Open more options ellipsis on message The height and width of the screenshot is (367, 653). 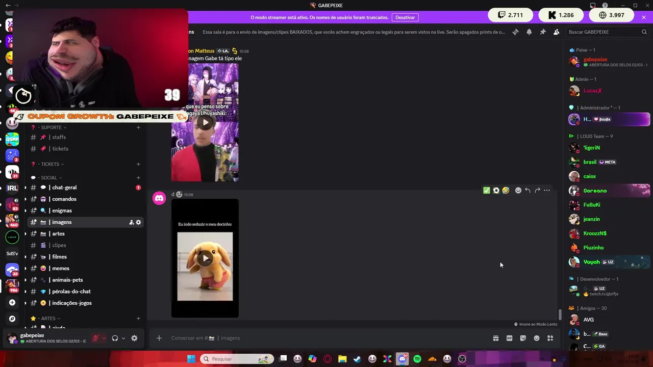pyautogui.click(x=547, y=190)
